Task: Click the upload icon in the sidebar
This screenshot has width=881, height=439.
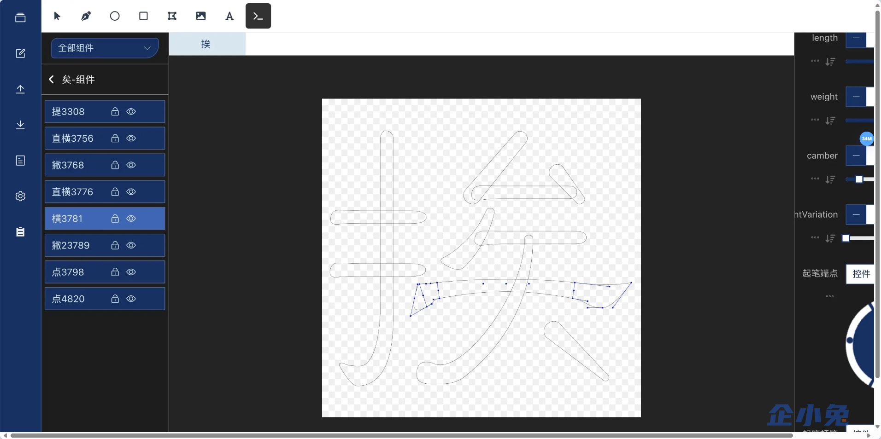Action: pos(20,89)
